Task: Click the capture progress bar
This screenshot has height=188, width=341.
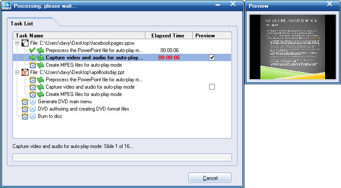Action: pos(122,157)
